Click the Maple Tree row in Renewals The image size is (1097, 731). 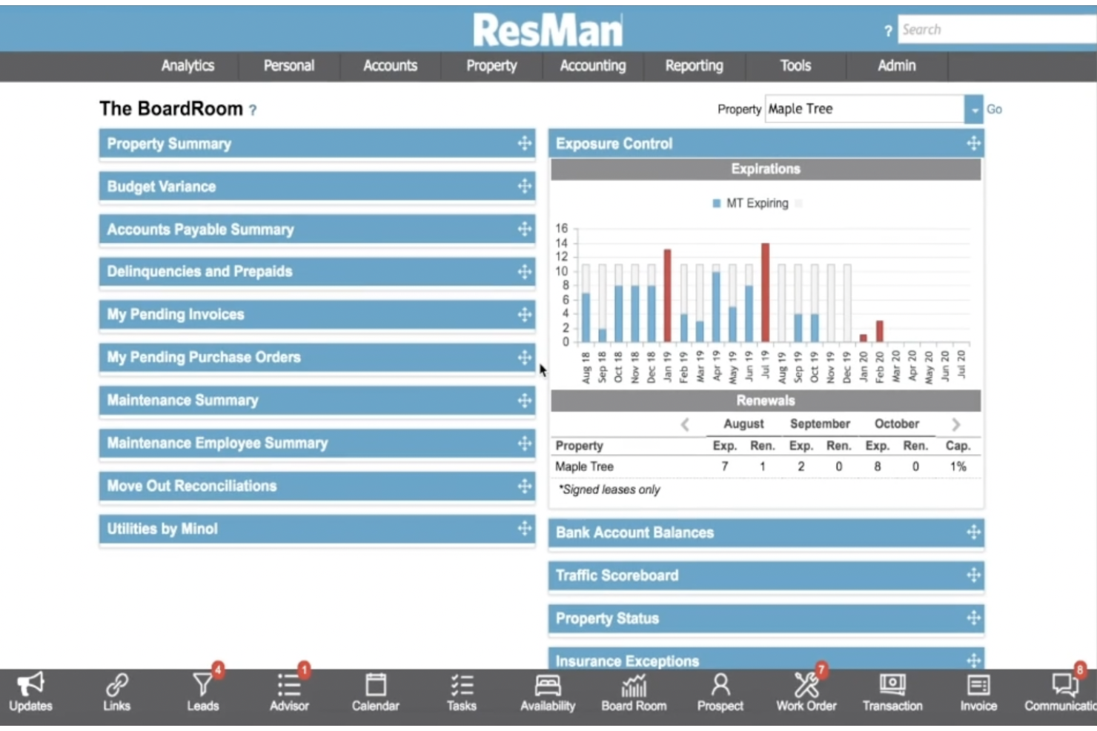coord(766,467)
